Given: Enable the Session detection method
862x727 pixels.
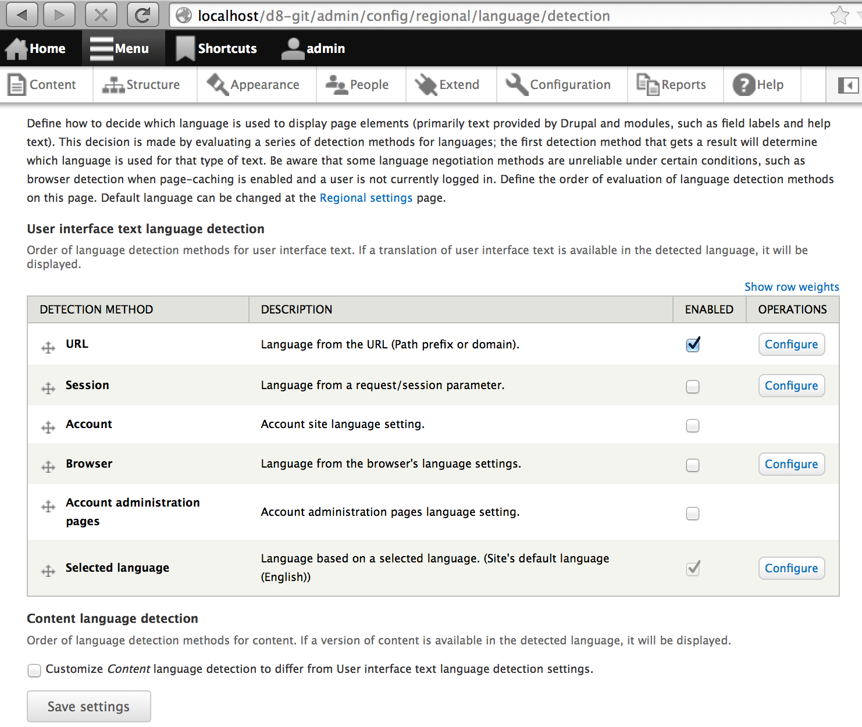Looking at the screenshot, I should point(693,387).
